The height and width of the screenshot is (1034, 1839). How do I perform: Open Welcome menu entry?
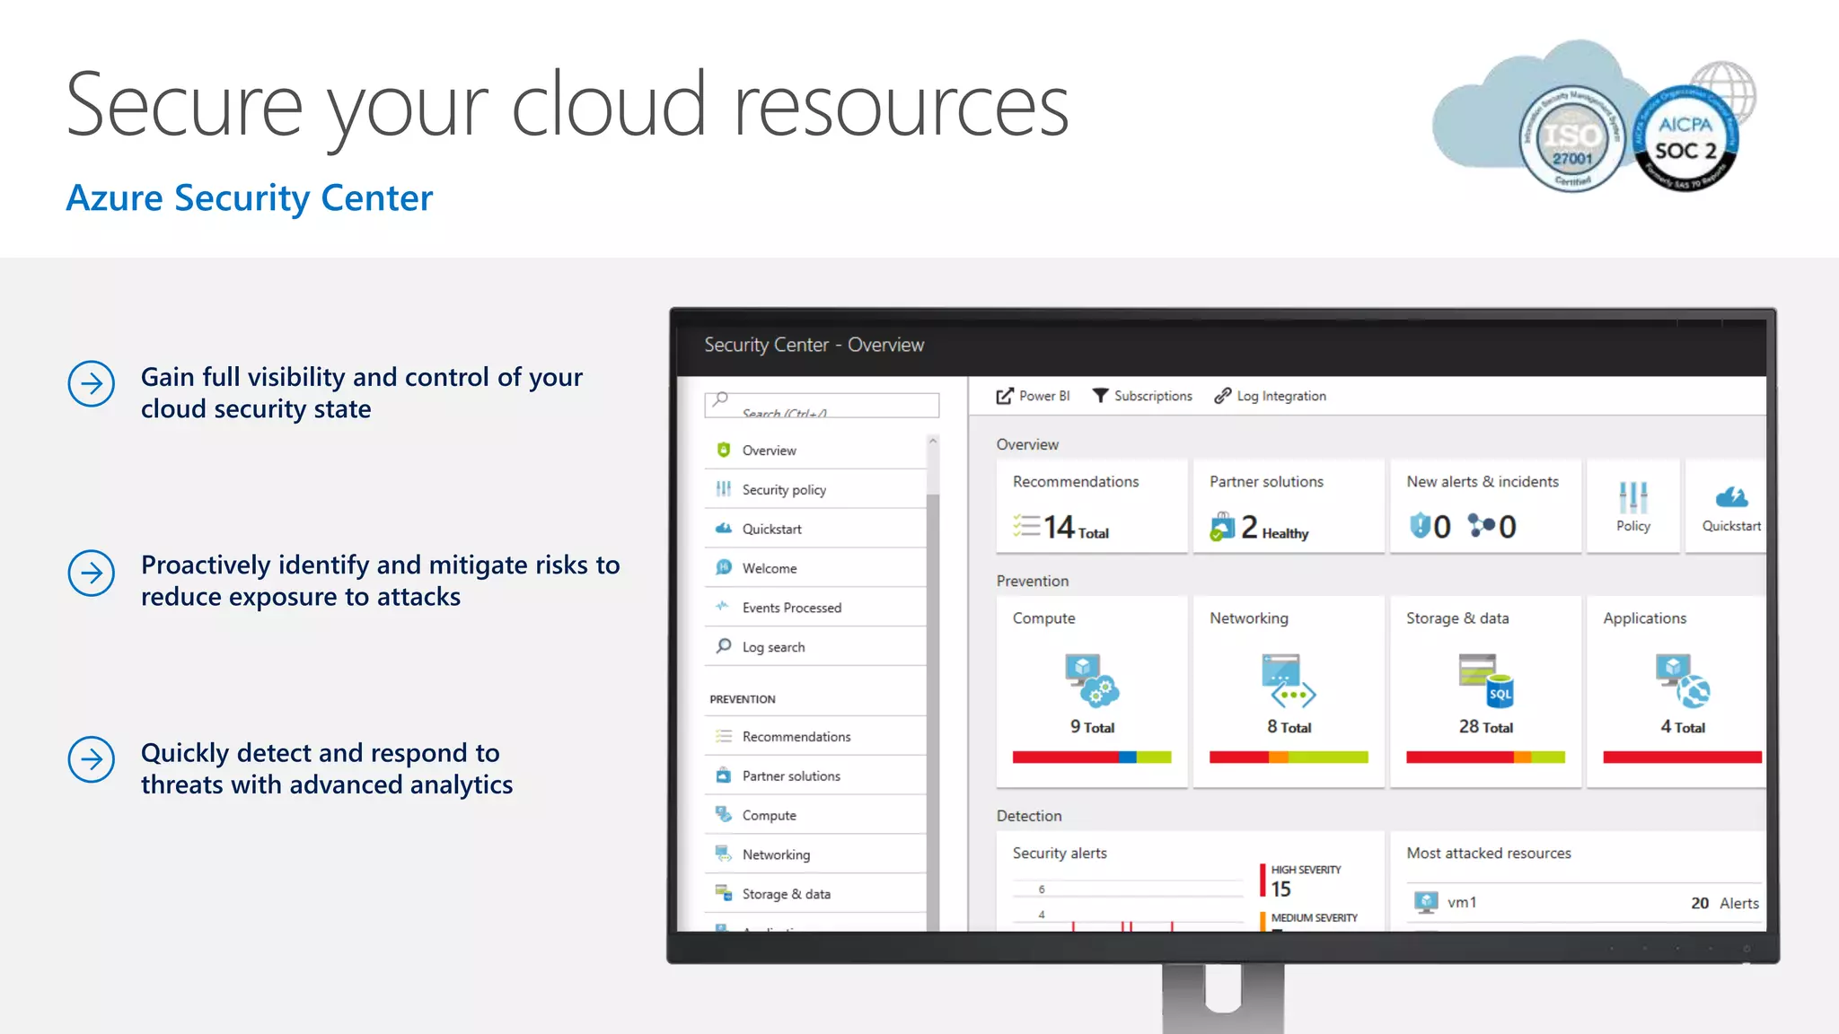point(815,568)
